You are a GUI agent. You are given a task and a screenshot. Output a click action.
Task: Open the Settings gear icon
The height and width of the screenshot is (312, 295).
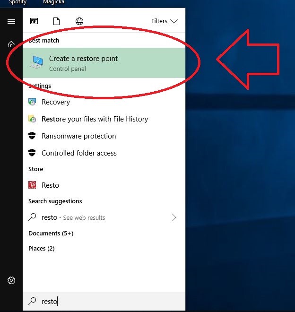pyautogui.click(x=11, y=280)
